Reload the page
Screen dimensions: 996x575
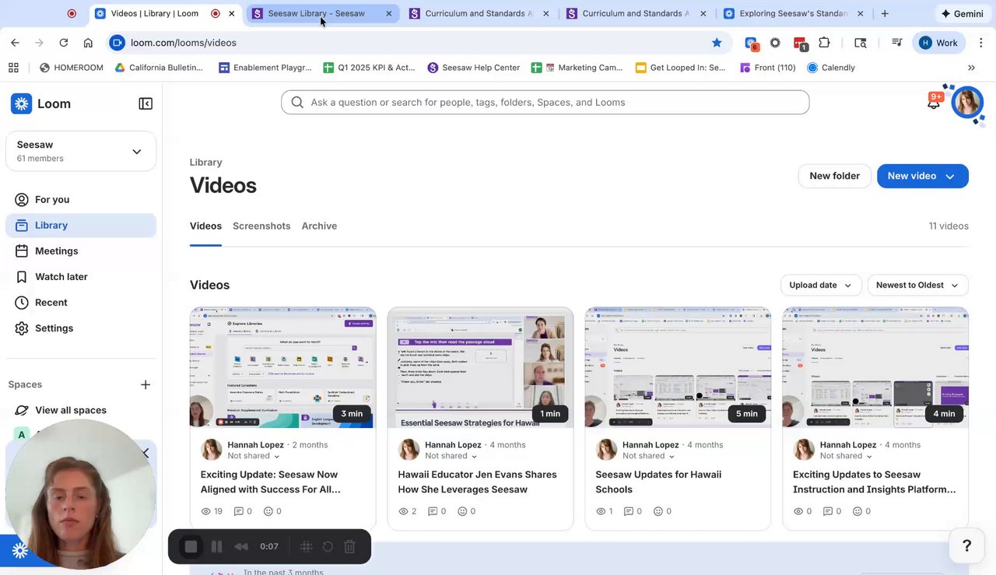[x=64, y=43]
